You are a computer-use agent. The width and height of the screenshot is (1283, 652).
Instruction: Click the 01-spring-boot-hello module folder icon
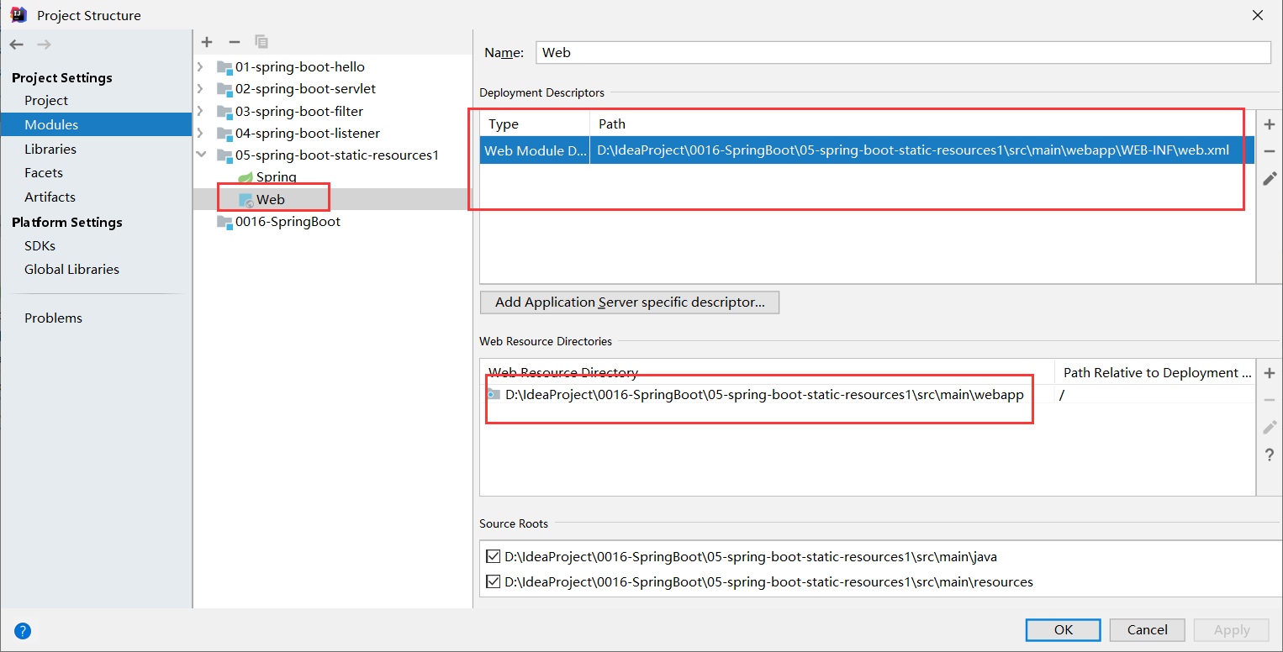(224, 66)
